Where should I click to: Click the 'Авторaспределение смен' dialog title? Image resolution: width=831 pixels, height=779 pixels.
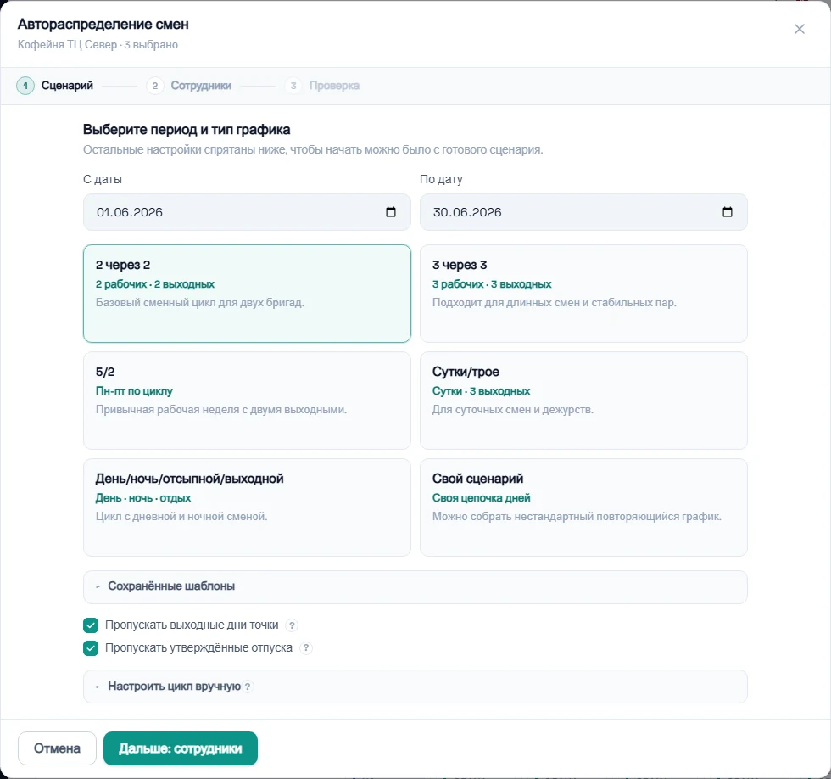[103, 25]
